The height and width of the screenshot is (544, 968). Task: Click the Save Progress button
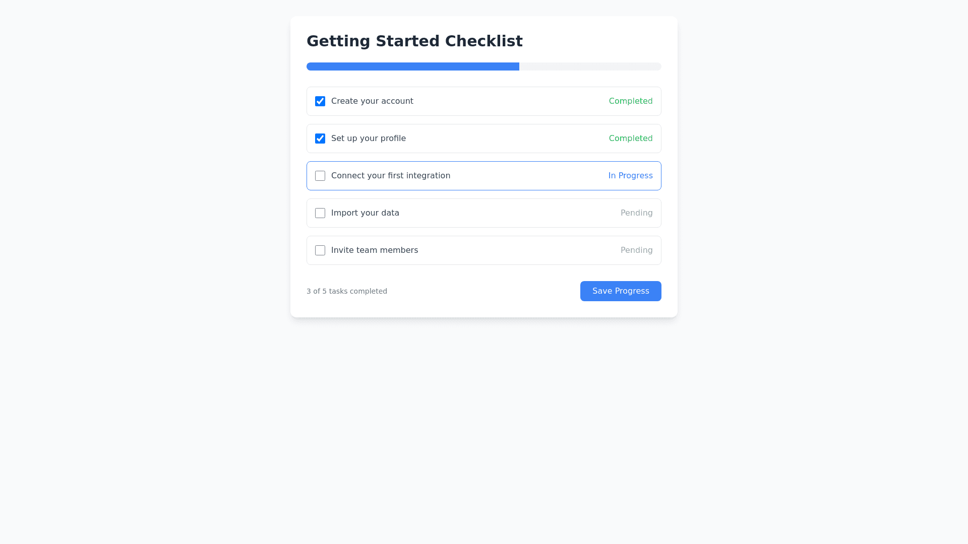tap(621, 291)
